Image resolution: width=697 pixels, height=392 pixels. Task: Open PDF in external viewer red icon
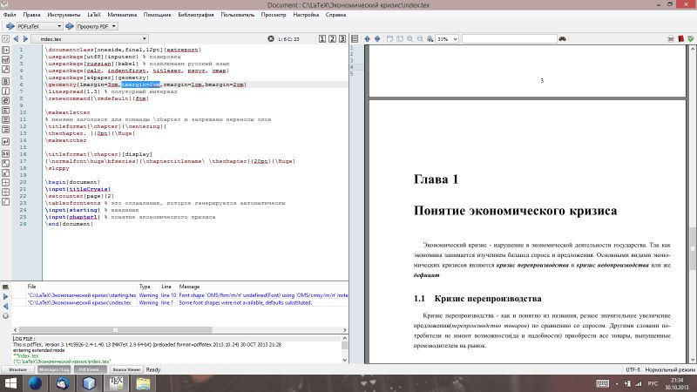(x=681, y=38)
